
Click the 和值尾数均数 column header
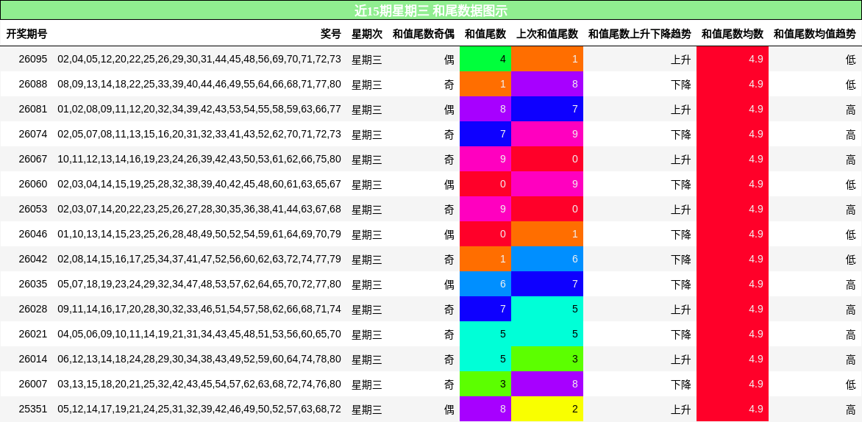tap(733, 34)
